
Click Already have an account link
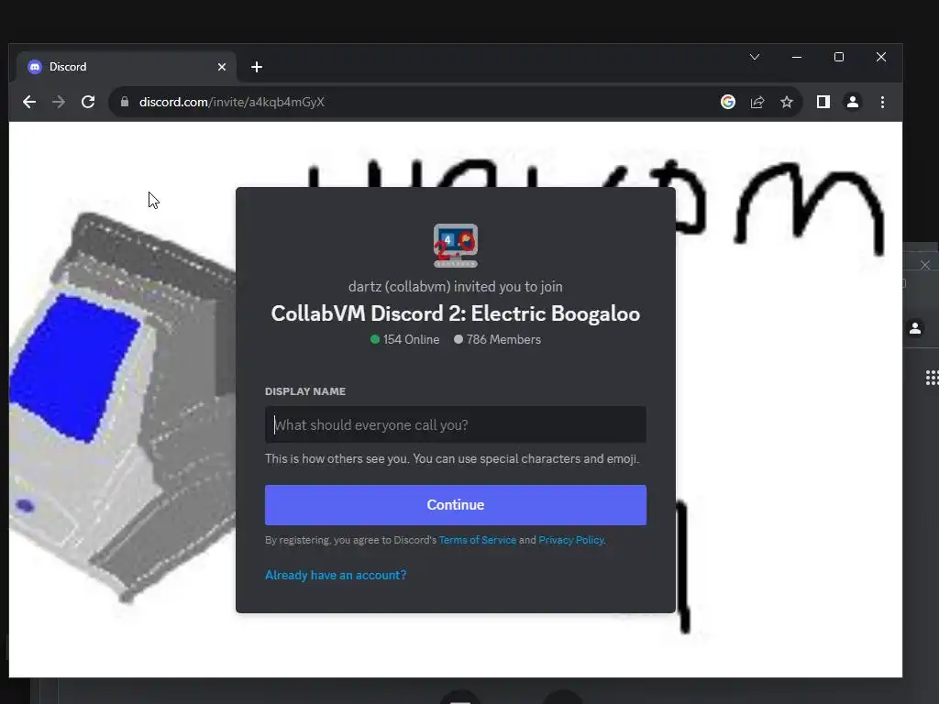pos(336,575)
